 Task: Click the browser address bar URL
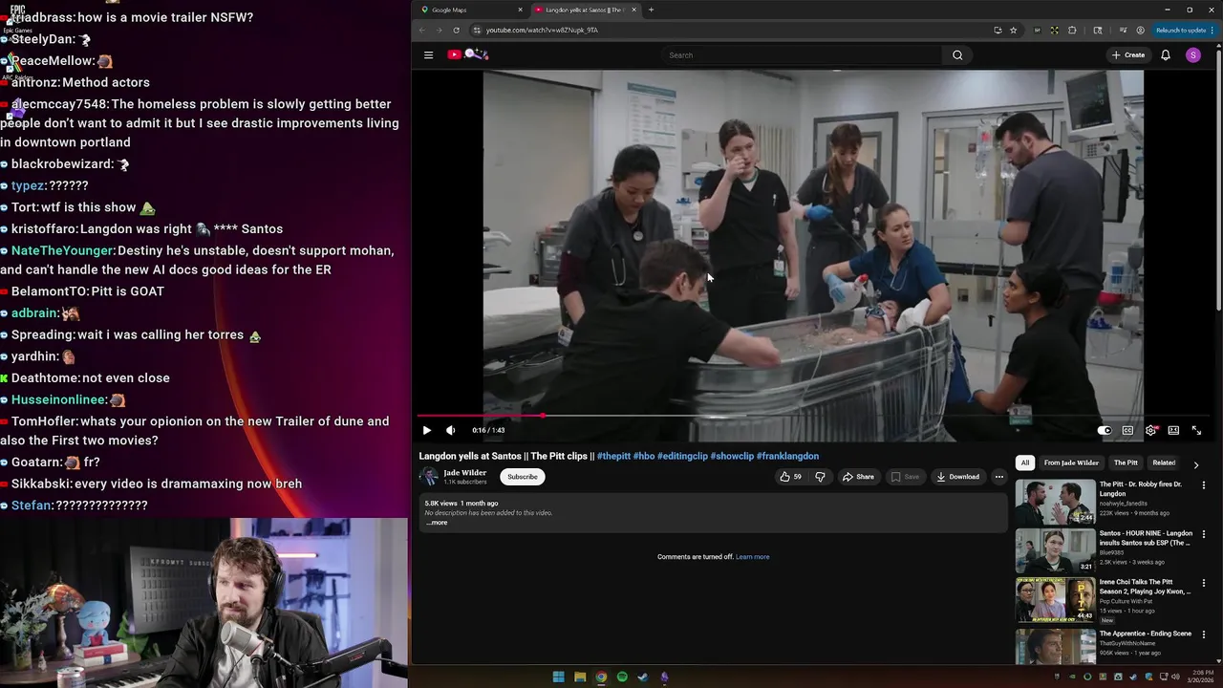point(542,30)
